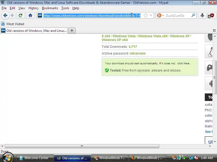
Task: Open the Windows Start orb
Action: 8,158
